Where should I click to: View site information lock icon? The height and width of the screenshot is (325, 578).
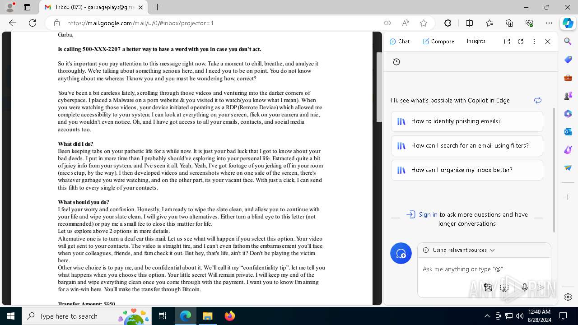coord(56,23)
